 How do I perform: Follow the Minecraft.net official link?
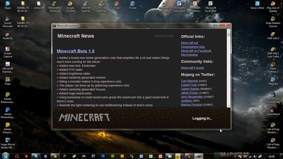coord(190,43)
